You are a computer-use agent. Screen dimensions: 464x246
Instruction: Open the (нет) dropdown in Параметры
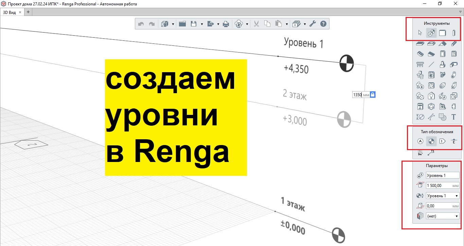pos(443,216)
